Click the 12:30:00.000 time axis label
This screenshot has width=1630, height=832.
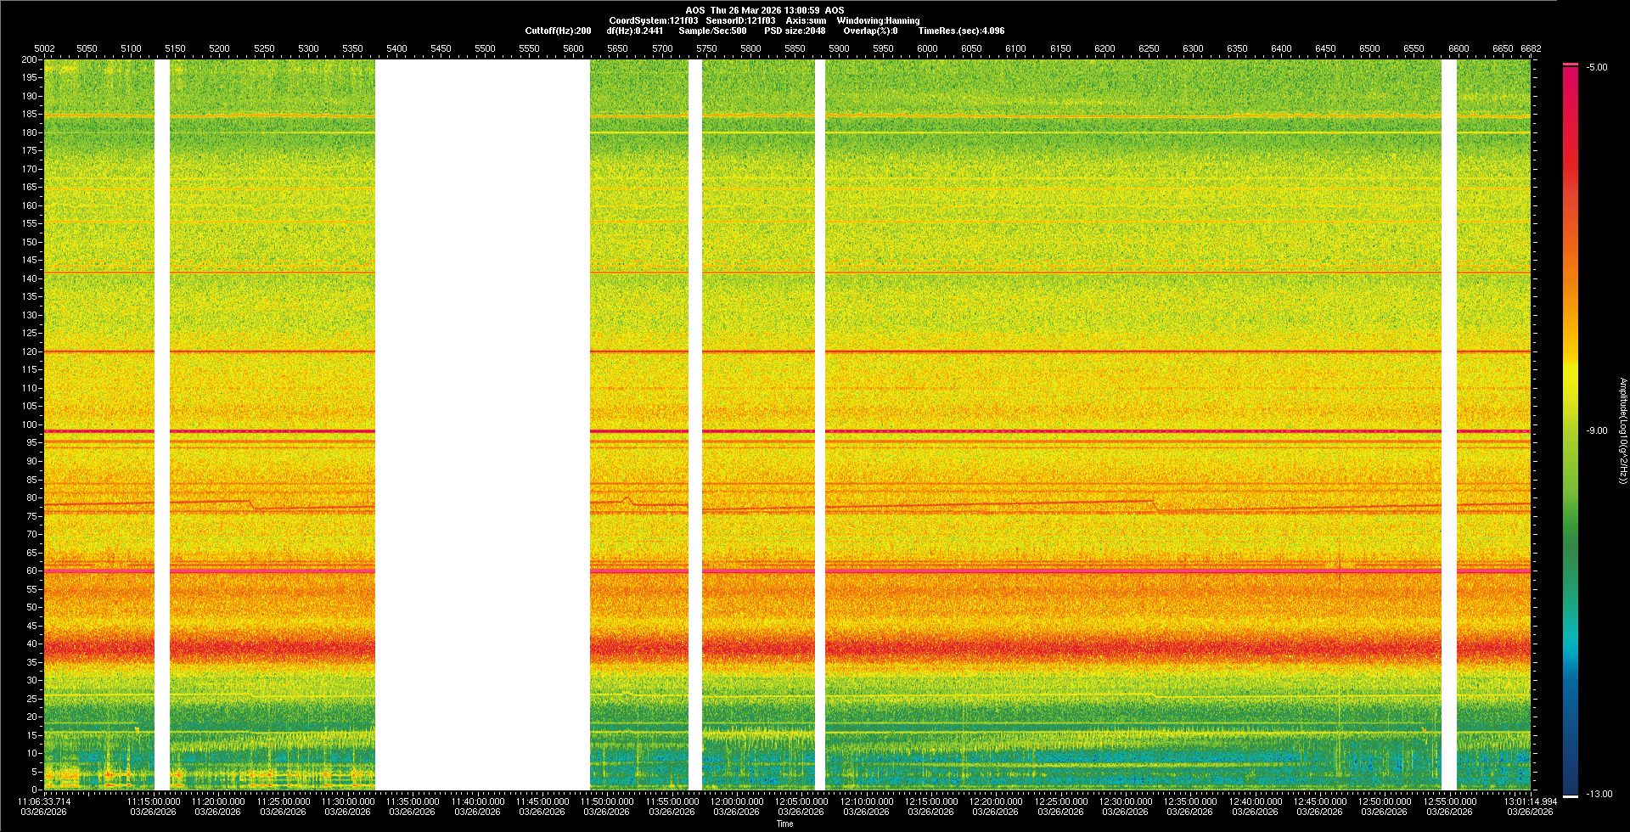tap(1125, 801)
